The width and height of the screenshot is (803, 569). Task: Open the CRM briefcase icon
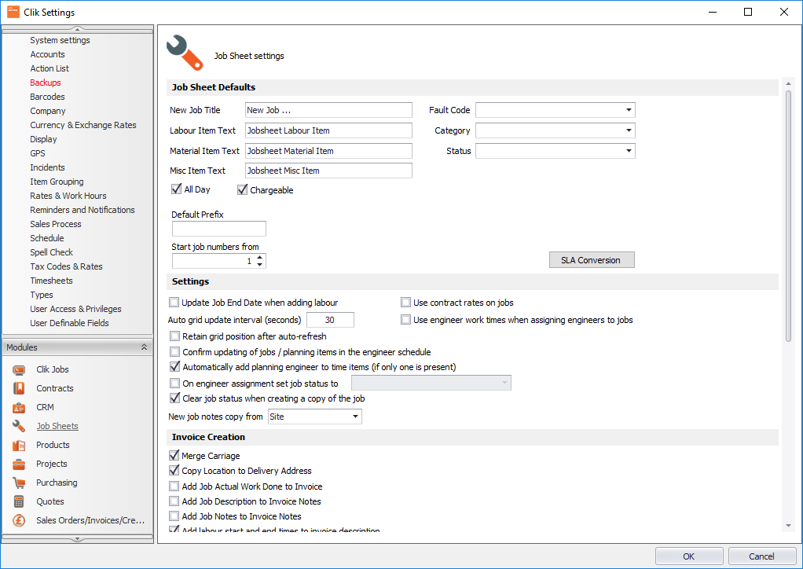pos(19,407)
